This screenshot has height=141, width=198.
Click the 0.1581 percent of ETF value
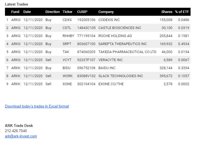[x=184, y=36]
